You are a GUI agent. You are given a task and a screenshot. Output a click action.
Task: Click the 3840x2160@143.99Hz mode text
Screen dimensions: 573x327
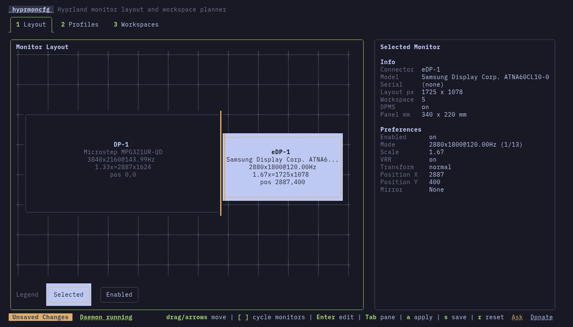[121, 160]
